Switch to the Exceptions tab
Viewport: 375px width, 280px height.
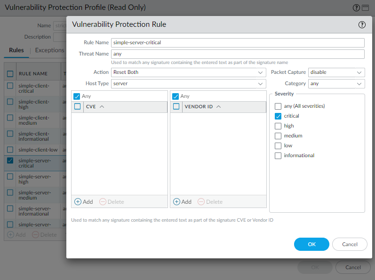(49, 50)
